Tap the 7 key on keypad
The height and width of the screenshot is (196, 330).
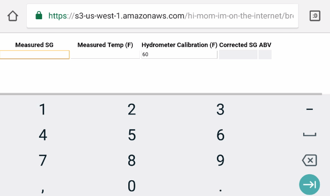[x=43, y=160]
